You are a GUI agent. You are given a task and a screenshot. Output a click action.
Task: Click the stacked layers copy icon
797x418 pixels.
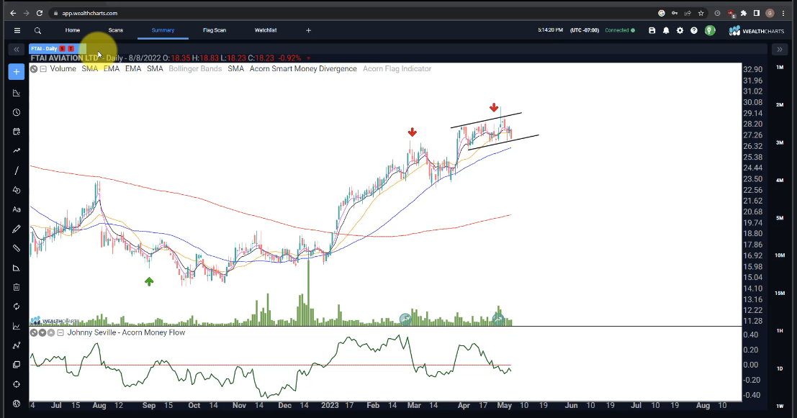17,365
